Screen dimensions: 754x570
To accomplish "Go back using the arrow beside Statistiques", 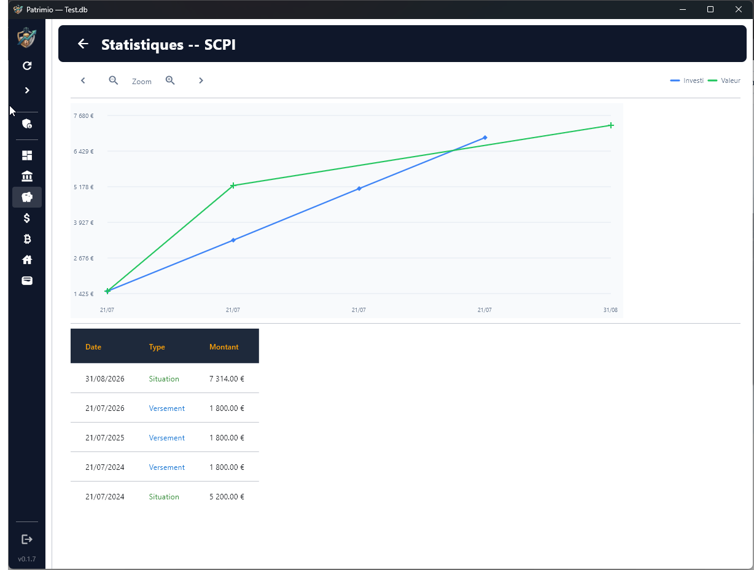I will (x=83, y=44).
